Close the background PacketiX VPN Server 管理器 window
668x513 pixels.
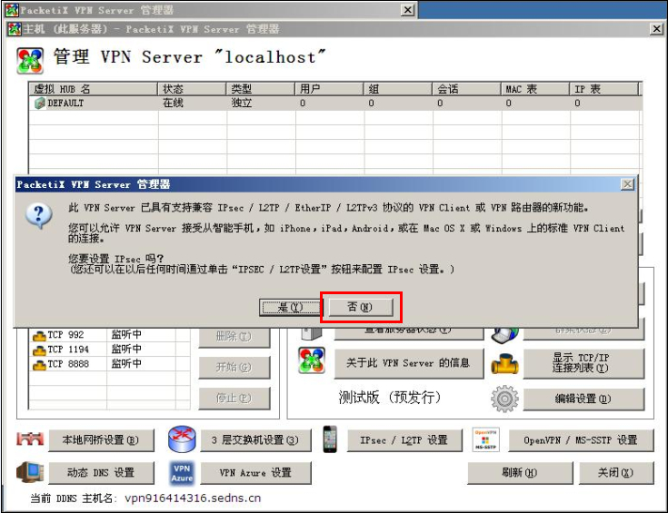(x=408, y=9)
